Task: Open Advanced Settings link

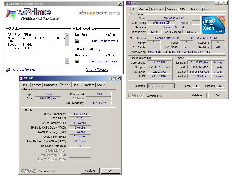Action: (23, 70)
